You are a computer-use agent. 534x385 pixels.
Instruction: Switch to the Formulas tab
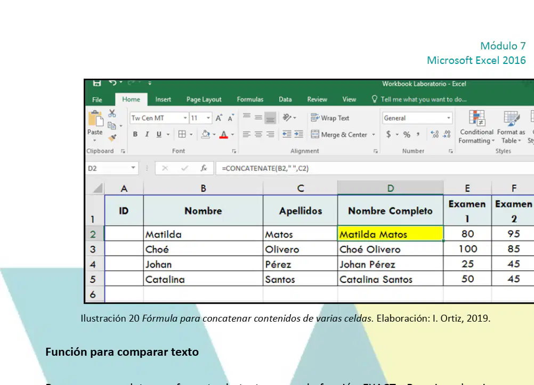[x=250, y=100]
